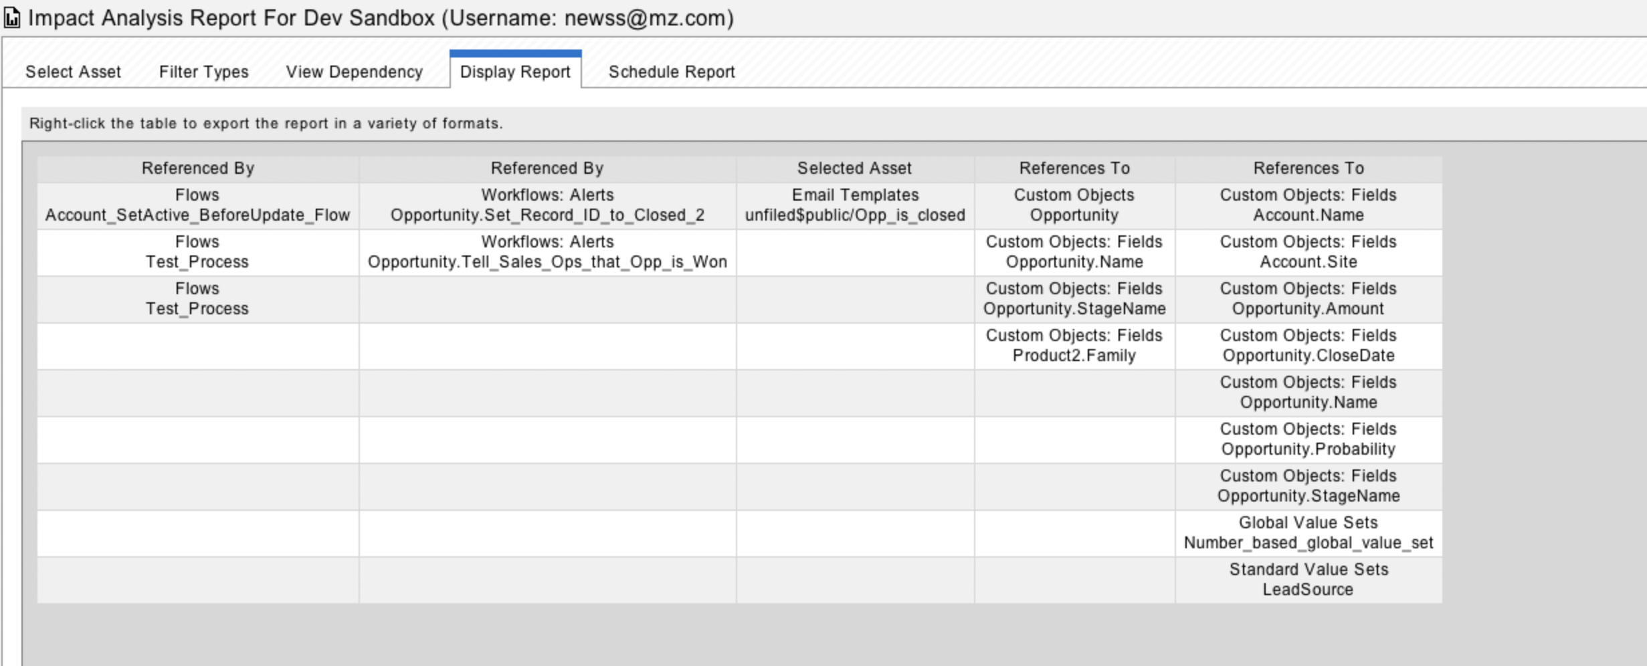Click the Selected Asset column header
The height and width of the screenshot is (666, 1647).
(854, 169)
